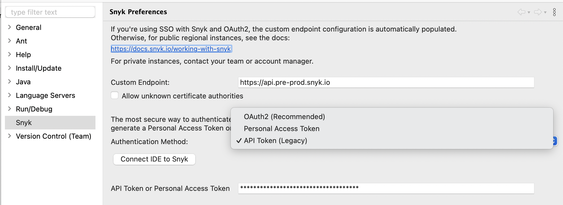
Task: Enable Allow unknown certificate authorities checkbox
Action: tap(115, 95)
